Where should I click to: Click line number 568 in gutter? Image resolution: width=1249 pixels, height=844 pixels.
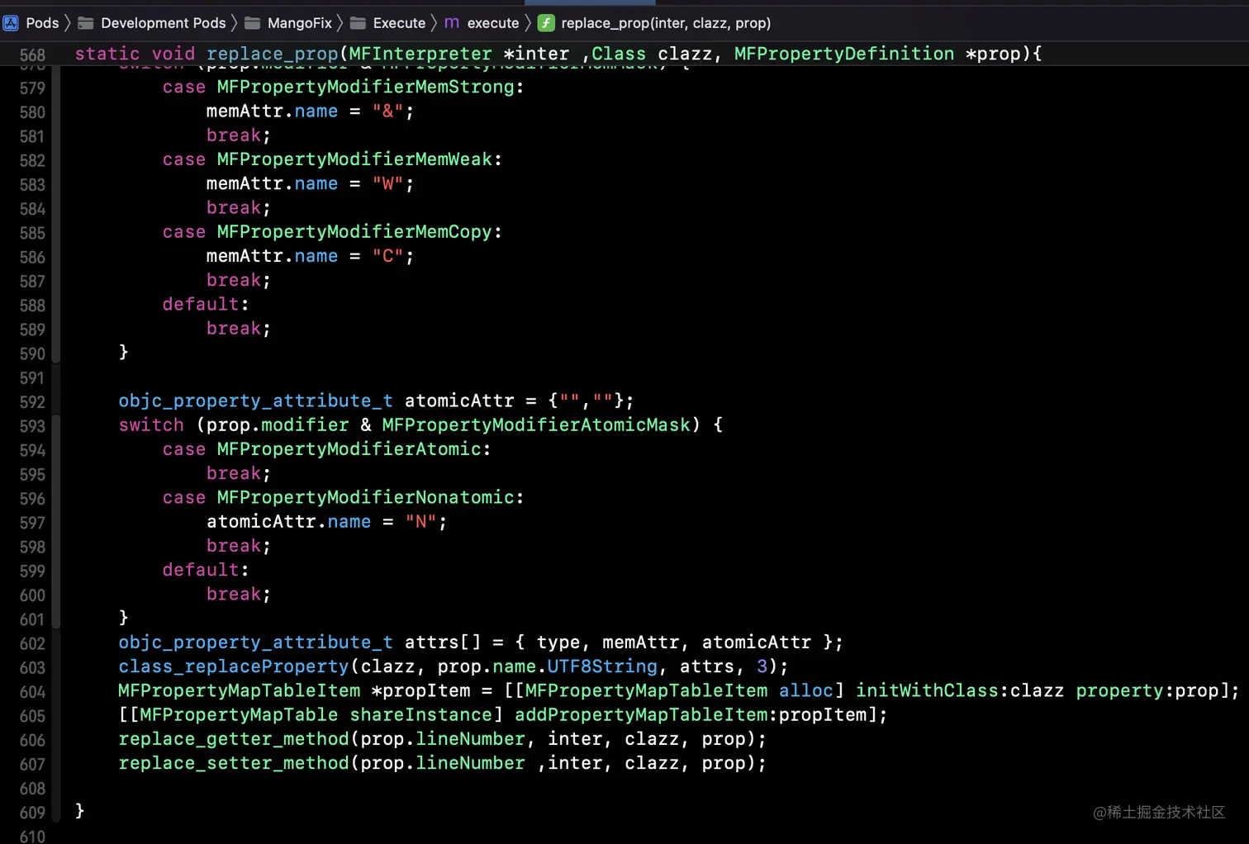click(32, 55)
